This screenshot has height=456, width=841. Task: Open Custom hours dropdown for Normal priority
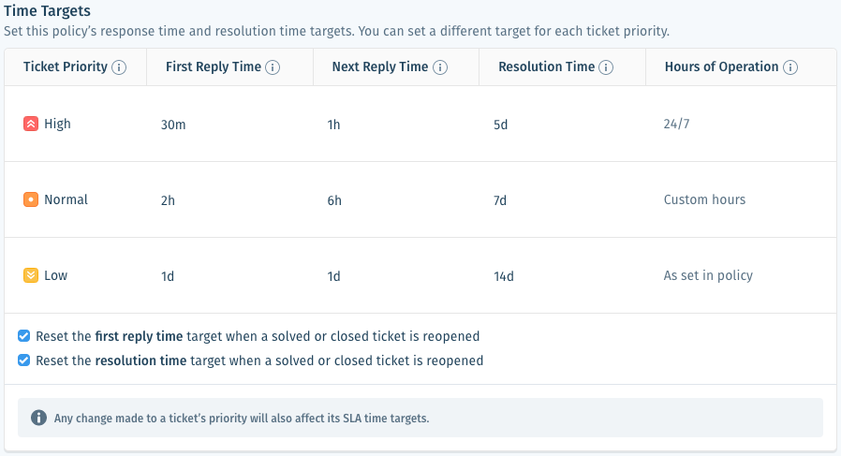point(741,199)
